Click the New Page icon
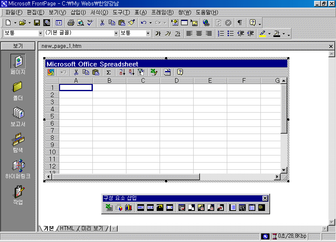Image resolution: width=336 pixels, height=242 pixels. coord(8,23)
